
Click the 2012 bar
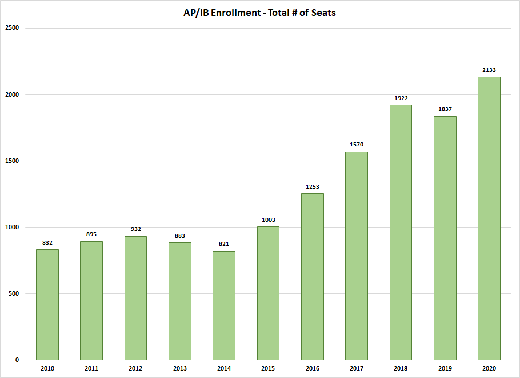[135, 298]
